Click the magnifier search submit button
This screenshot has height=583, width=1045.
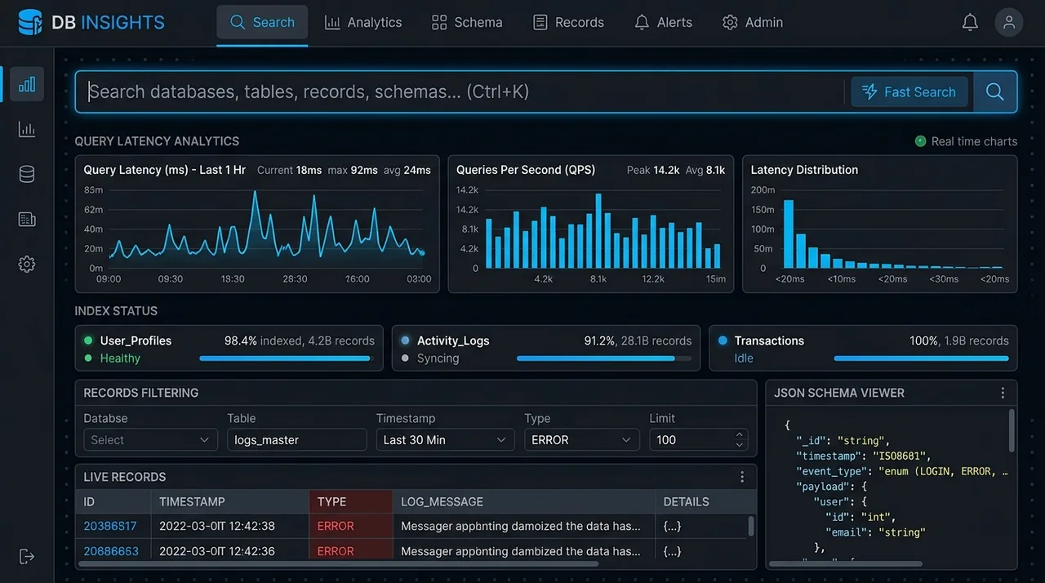994,91
